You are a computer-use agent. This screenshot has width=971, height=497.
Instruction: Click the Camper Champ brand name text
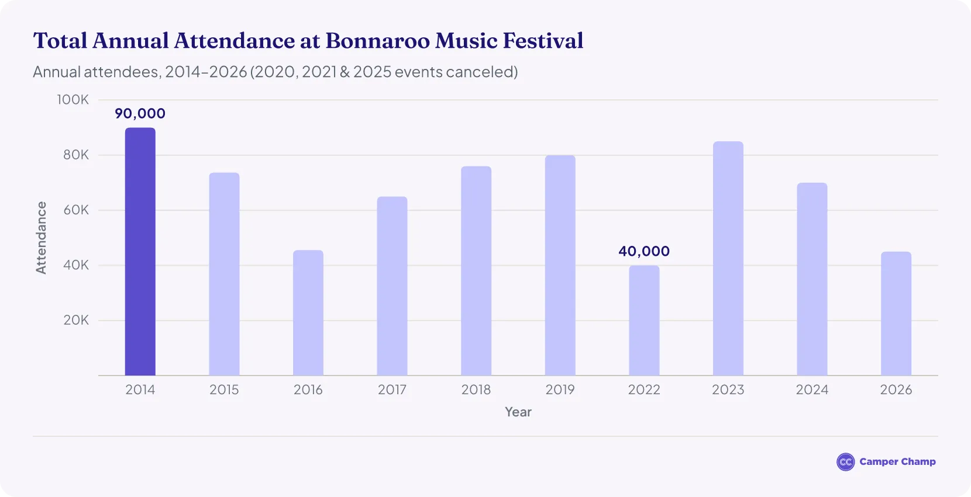[x=897, y=461]
